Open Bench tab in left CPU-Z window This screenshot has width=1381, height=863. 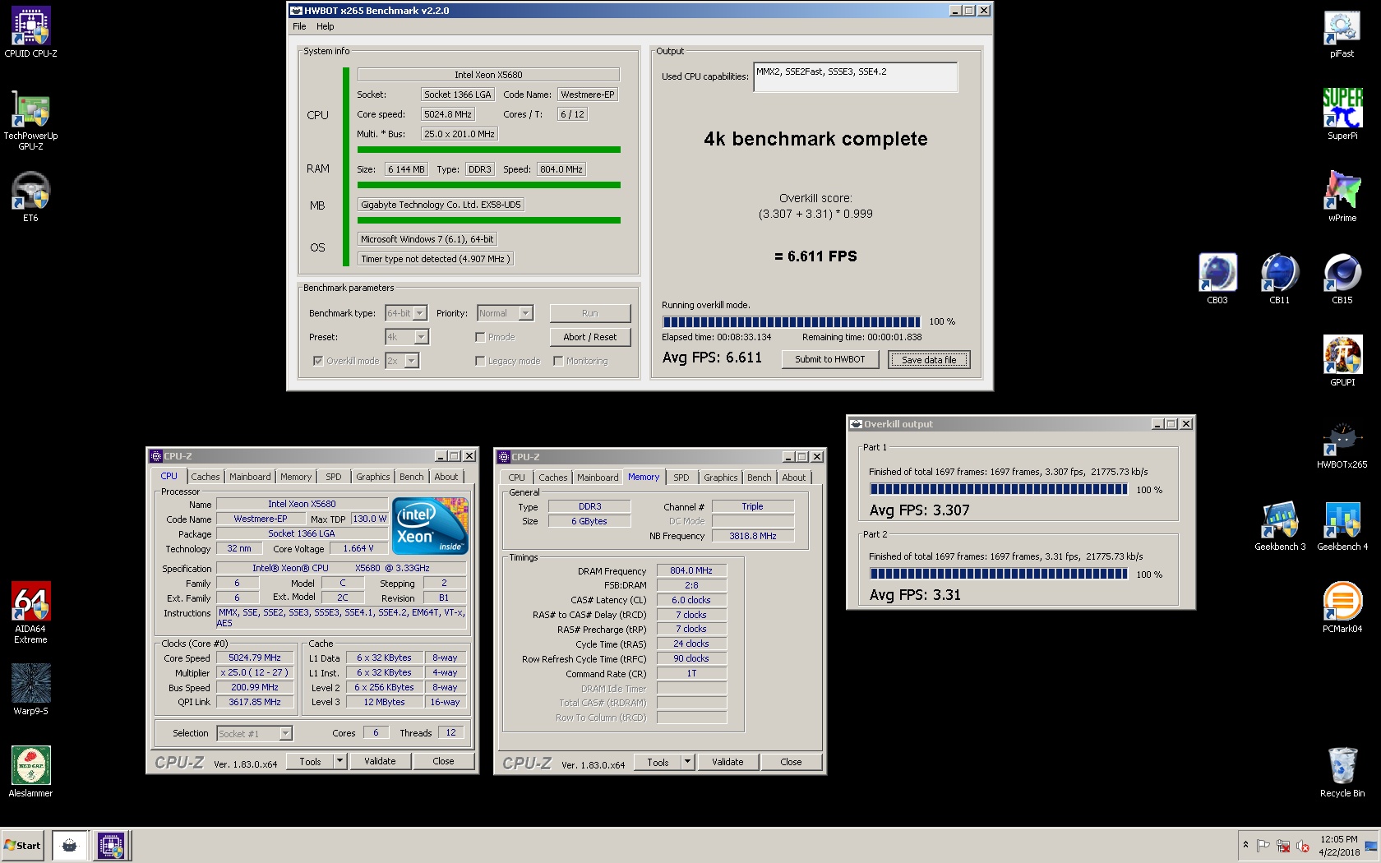click(x=412, y=477)
